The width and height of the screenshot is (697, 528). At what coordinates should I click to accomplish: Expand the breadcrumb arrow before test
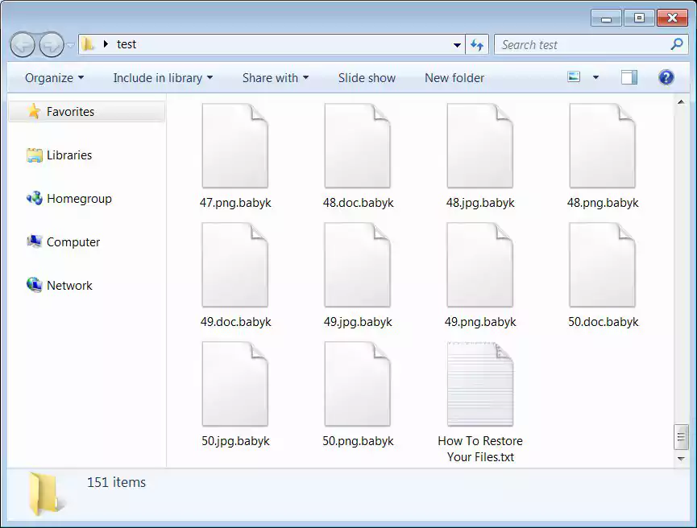tap(106, 44)
